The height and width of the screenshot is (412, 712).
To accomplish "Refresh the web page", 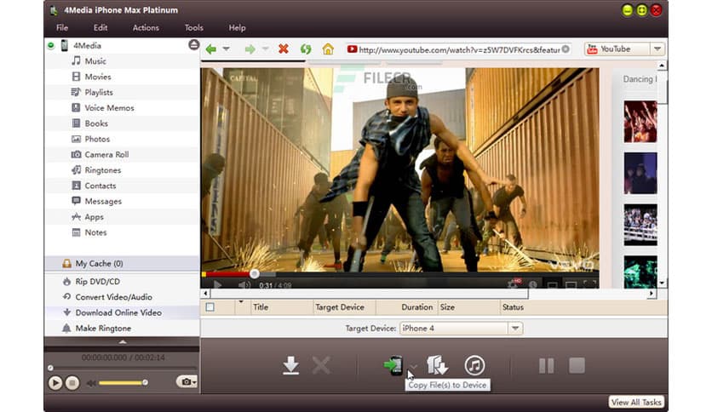I will [x=306, y=49].
